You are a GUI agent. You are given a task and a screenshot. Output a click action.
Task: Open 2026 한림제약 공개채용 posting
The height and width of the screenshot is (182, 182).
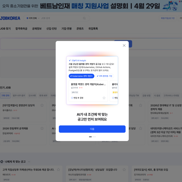(15, 128)
